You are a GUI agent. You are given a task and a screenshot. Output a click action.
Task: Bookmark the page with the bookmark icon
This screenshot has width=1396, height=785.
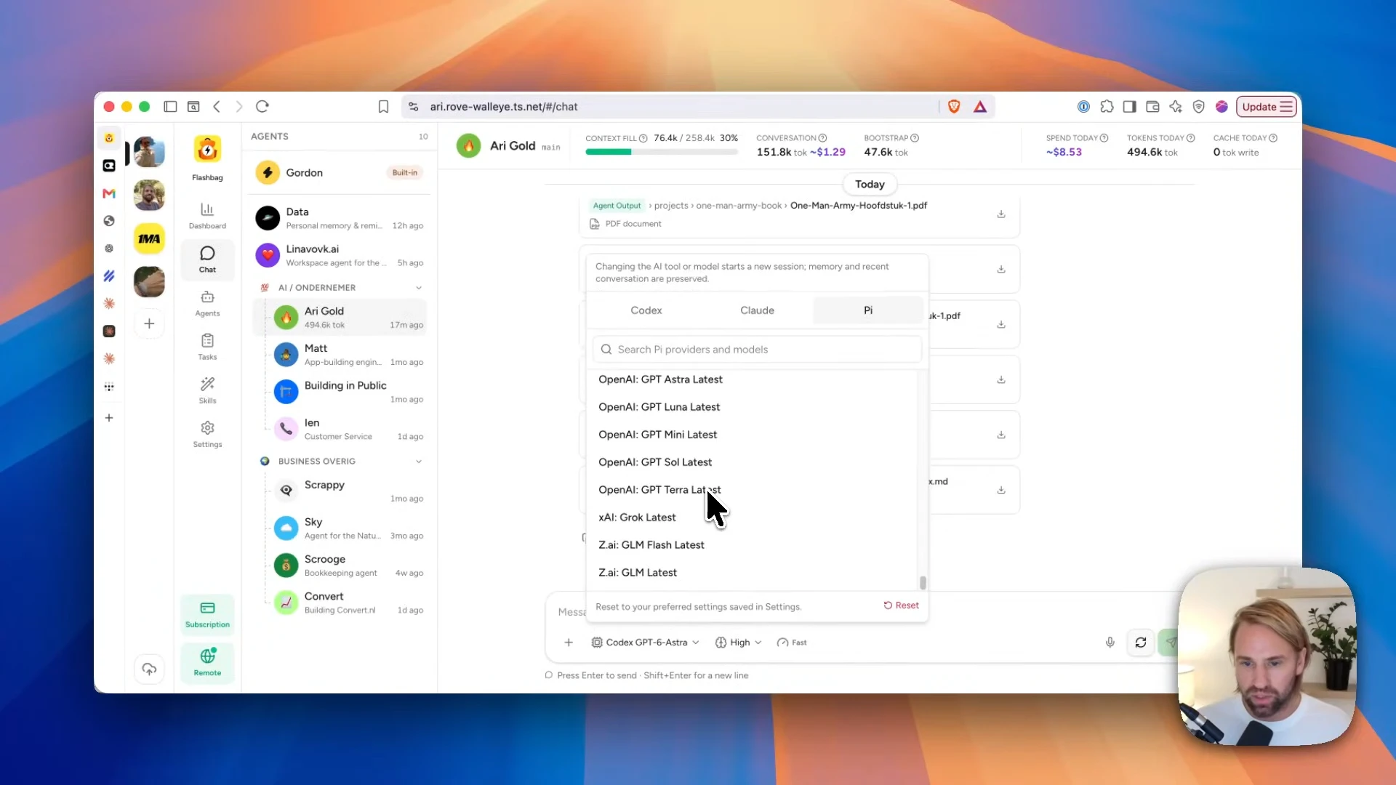coord(383,107)
